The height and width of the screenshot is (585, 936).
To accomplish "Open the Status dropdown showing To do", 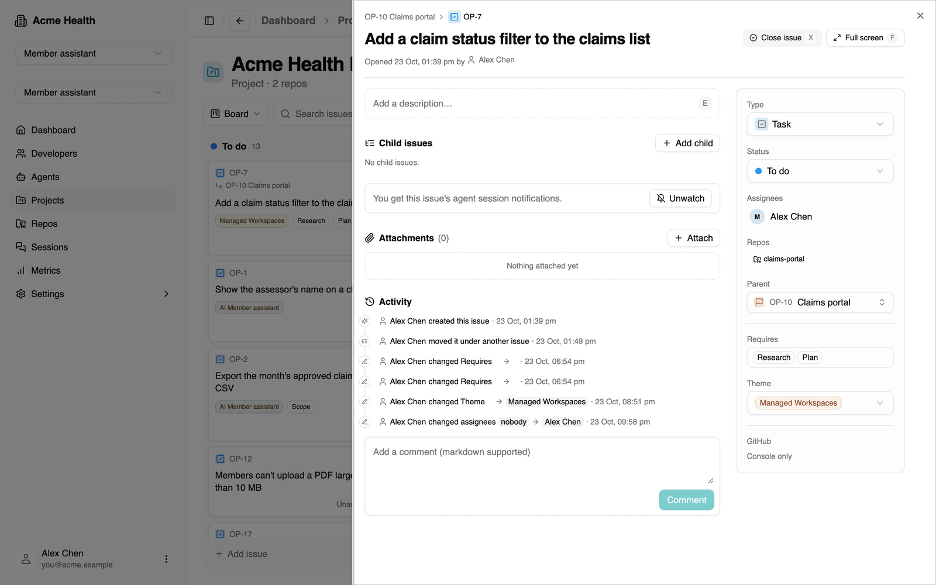I will tap(820, 171).
